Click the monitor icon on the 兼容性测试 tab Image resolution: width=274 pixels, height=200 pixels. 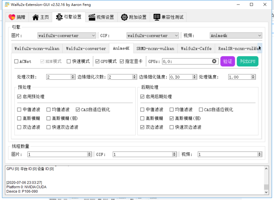point(157,17)
